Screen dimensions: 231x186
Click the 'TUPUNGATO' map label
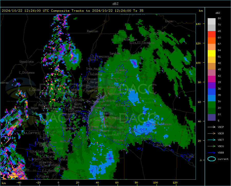[46, 146]
